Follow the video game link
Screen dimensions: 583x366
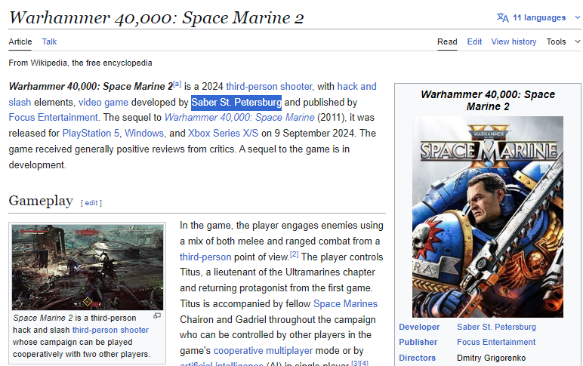coord(103,103)
